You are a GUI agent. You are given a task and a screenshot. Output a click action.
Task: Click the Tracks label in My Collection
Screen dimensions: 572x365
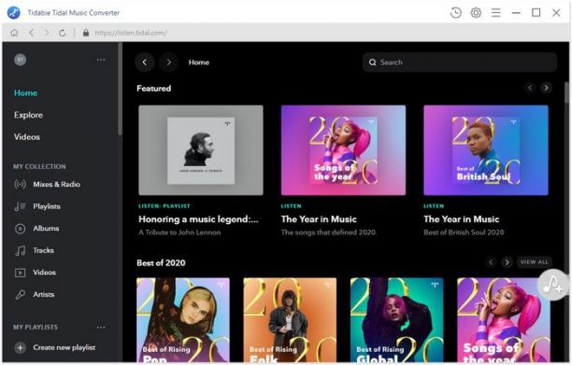43,250
